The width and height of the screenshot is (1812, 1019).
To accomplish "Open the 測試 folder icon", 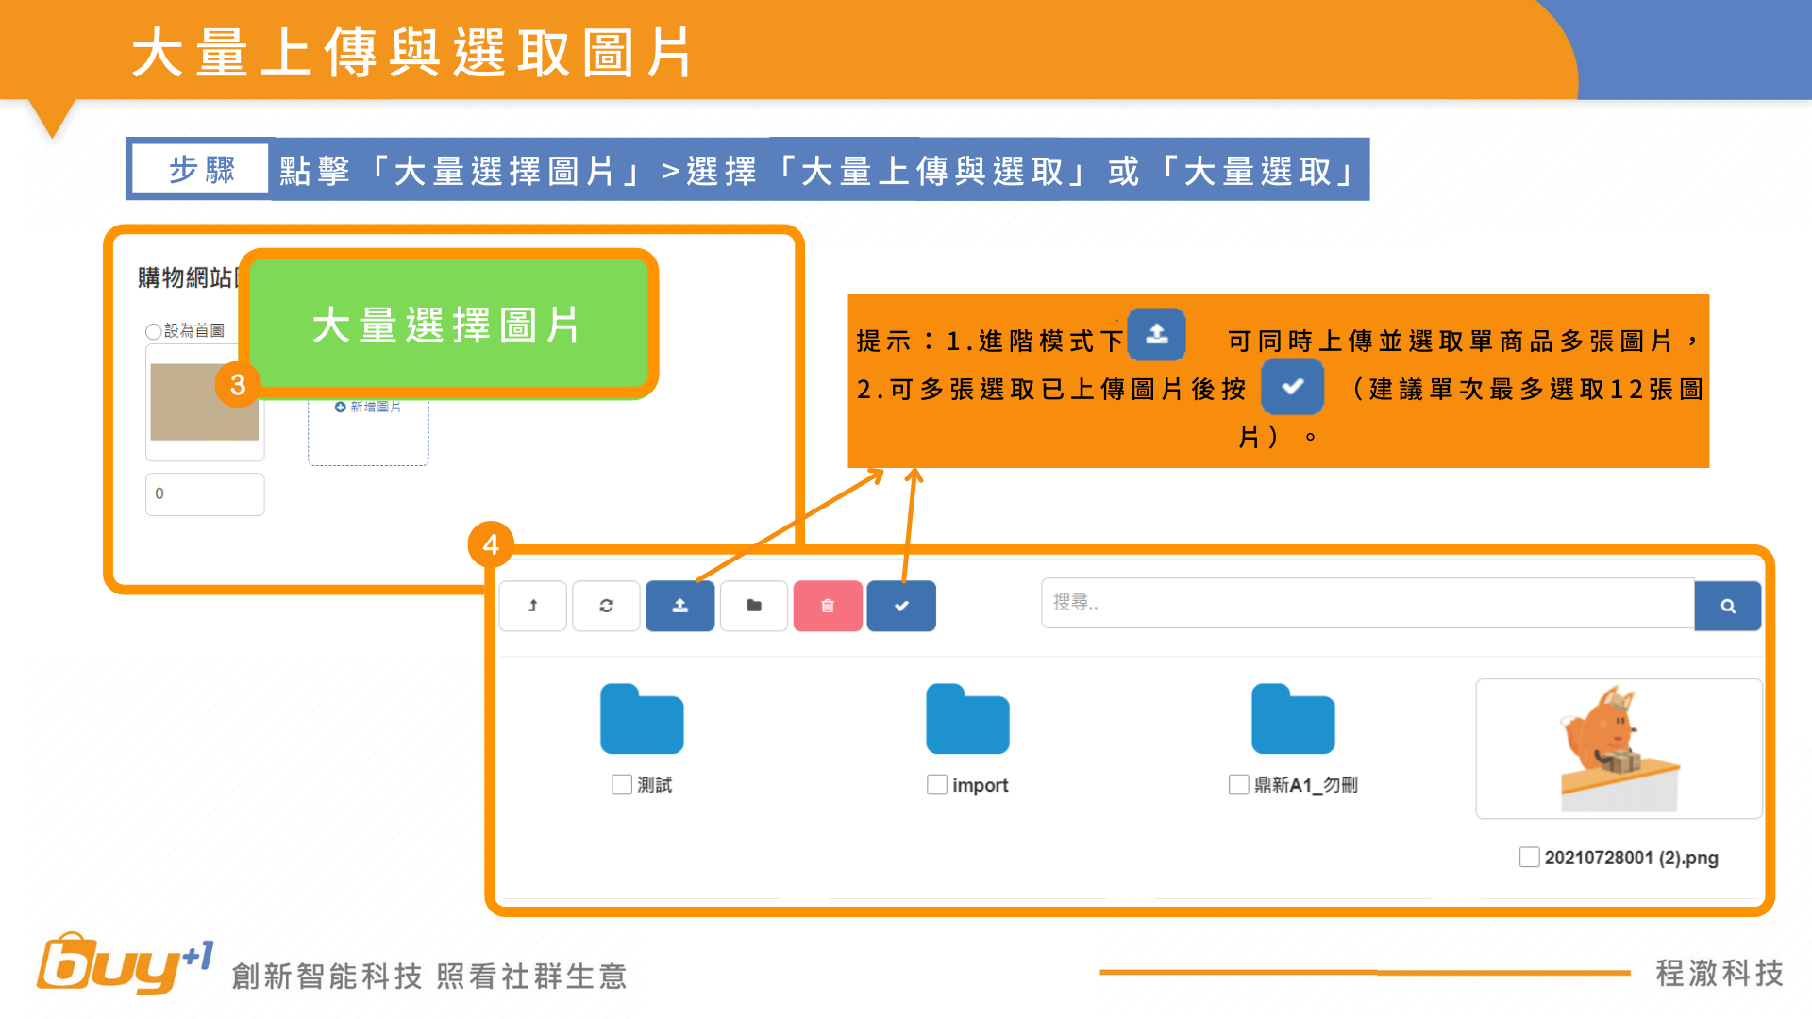I will point(642,719).
